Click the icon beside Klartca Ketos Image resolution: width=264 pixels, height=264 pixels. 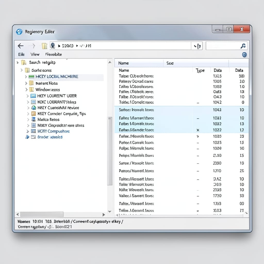[34, 119]
